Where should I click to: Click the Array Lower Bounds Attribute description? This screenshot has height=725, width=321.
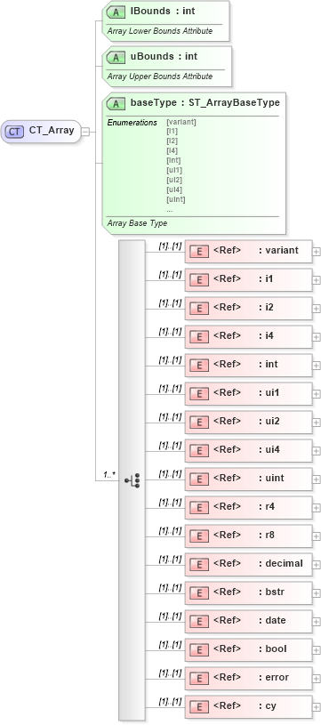(160, 31)
